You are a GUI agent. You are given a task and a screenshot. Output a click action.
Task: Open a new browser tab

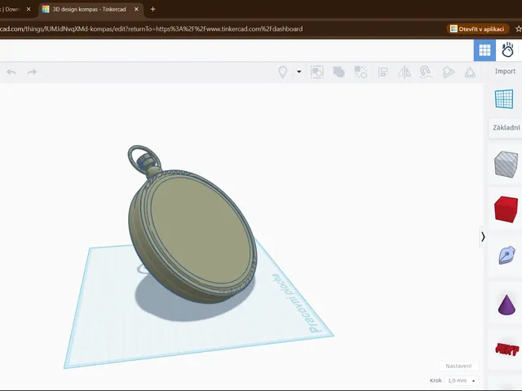pos(153,9)
